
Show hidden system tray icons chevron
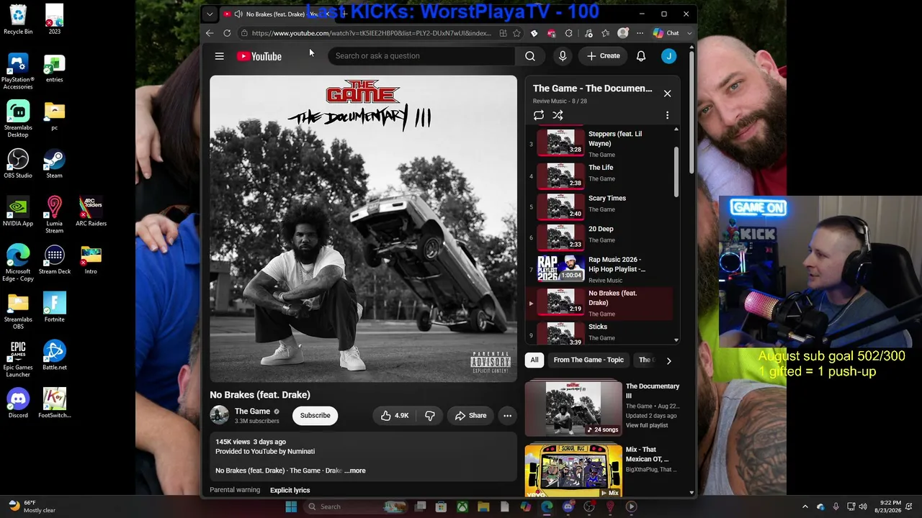coord(805,506)
